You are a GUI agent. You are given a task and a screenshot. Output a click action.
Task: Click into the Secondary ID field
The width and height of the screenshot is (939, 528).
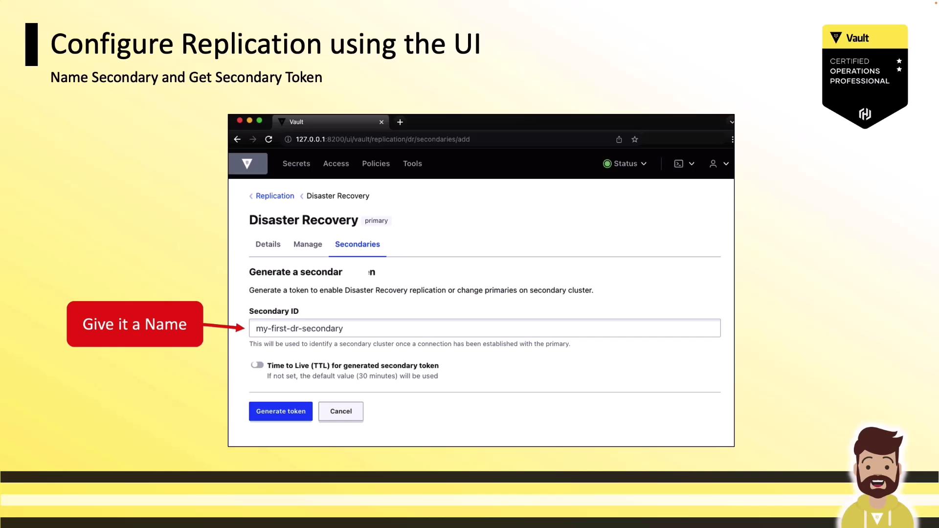point(484,329)
